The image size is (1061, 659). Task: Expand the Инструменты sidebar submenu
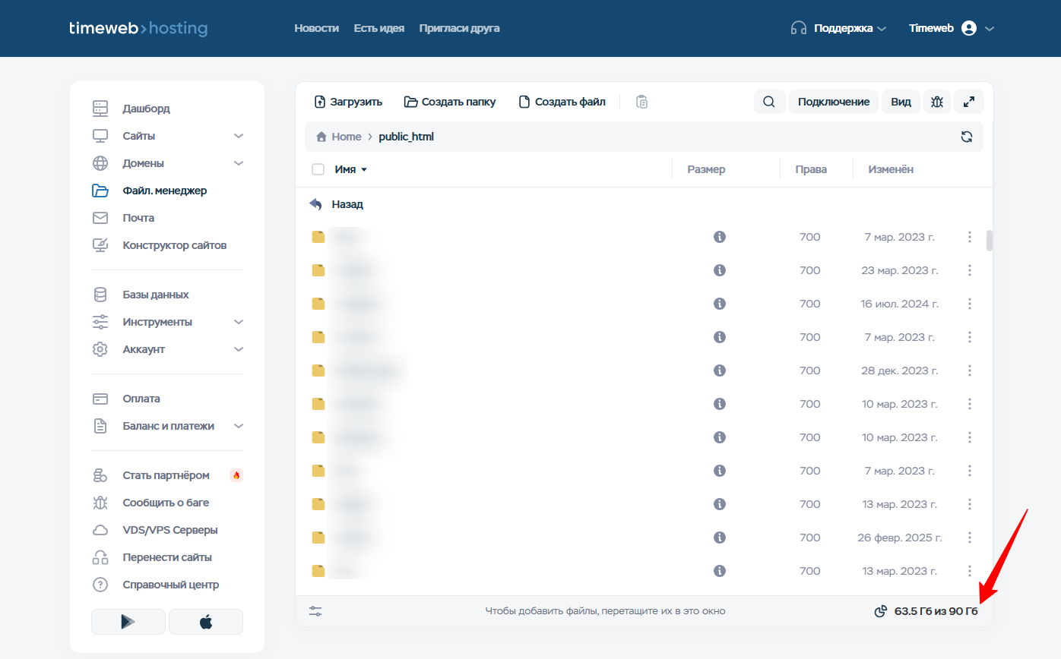[x=239, y=322]
